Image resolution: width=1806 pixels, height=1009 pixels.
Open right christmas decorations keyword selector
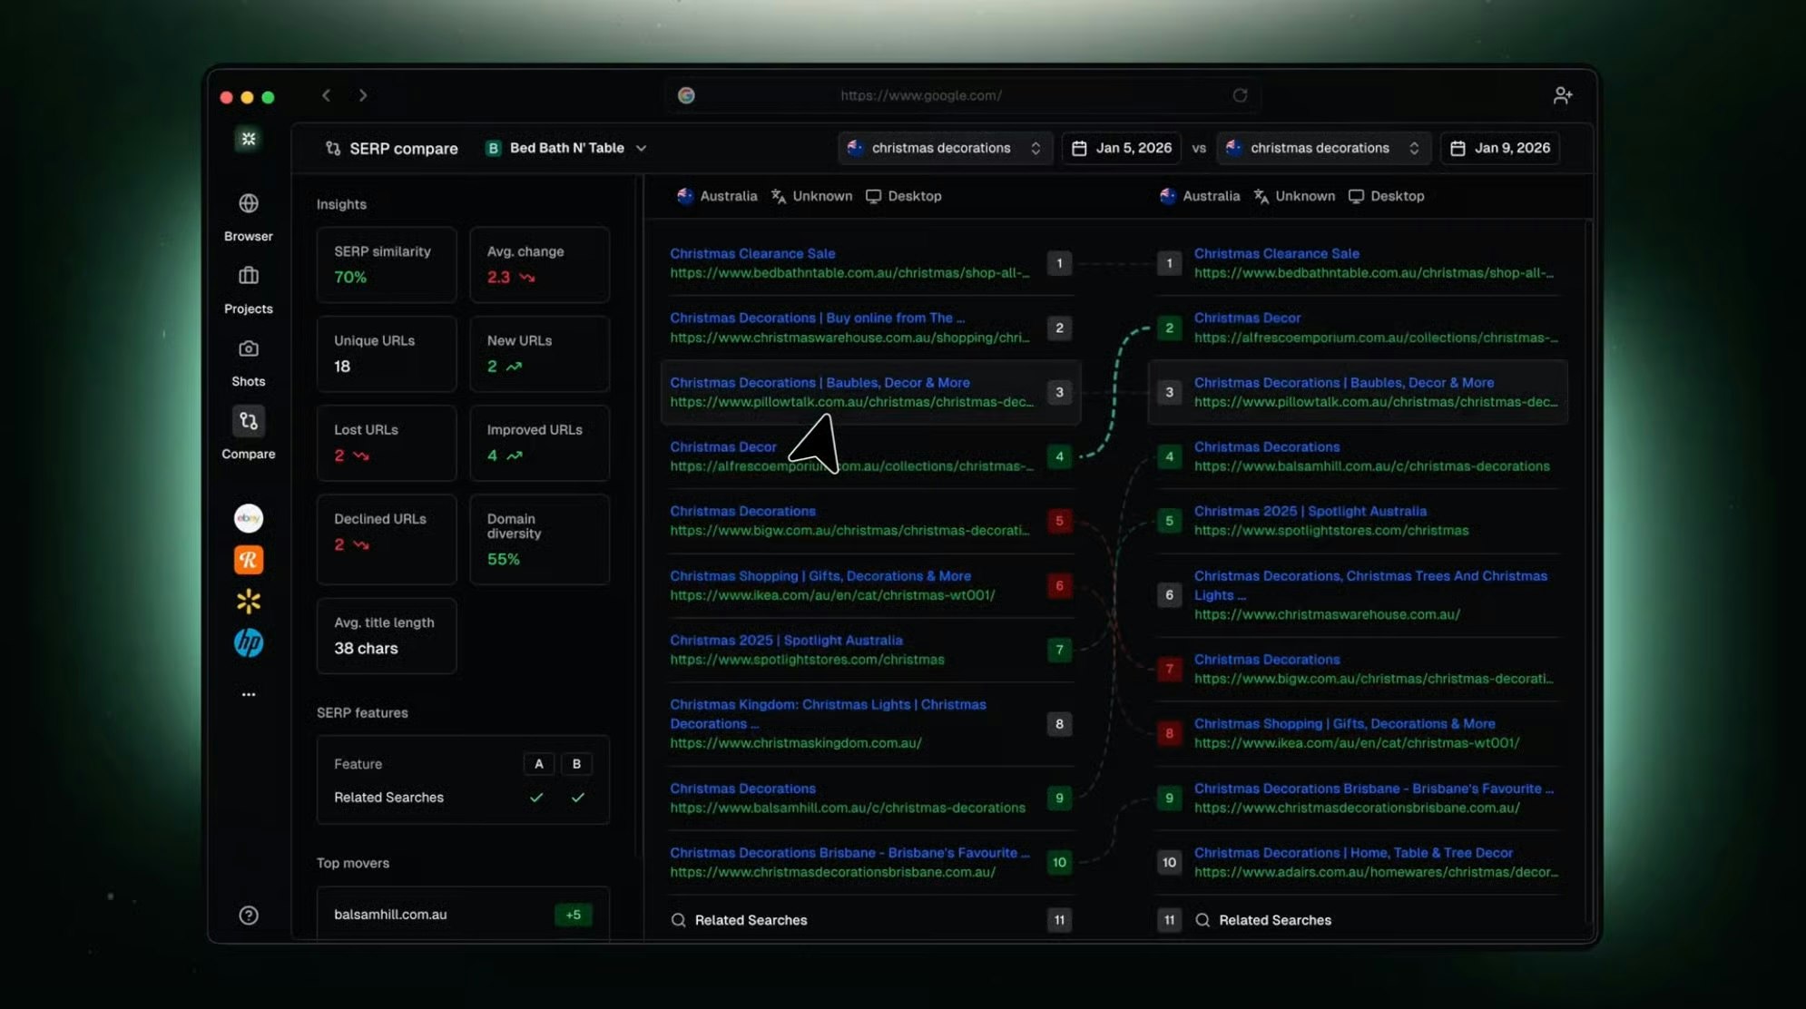point(1322,148)
